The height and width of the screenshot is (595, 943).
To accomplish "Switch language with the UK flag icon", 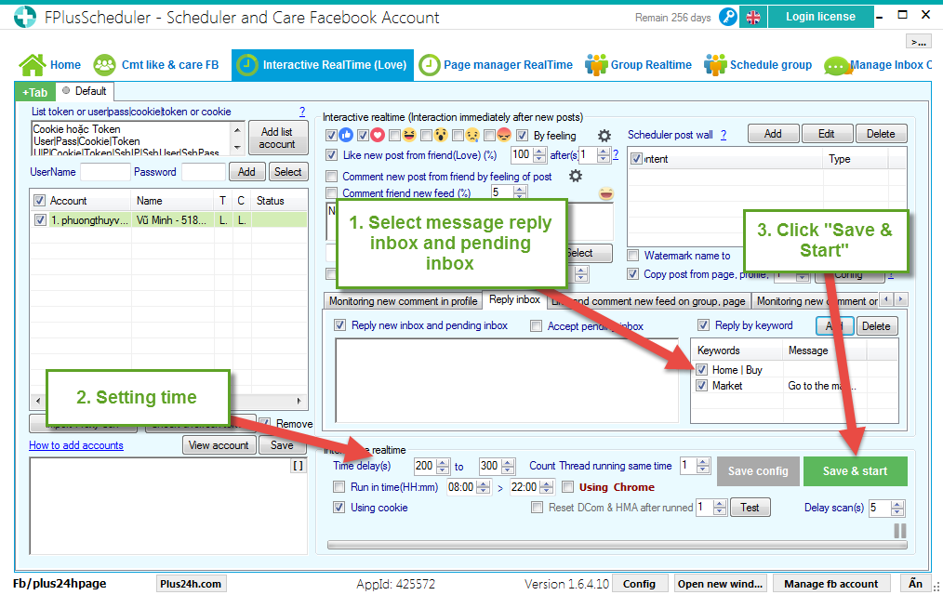I will pos(753,18).
